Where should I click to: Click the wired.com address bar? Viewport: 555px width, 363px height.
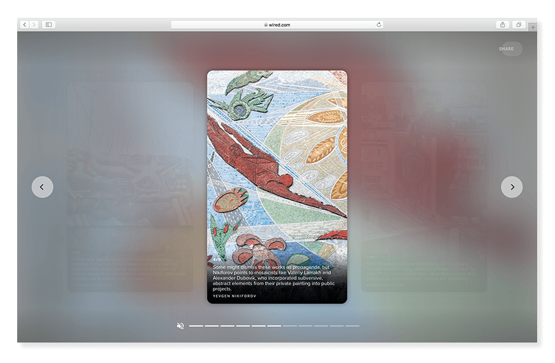277,24
